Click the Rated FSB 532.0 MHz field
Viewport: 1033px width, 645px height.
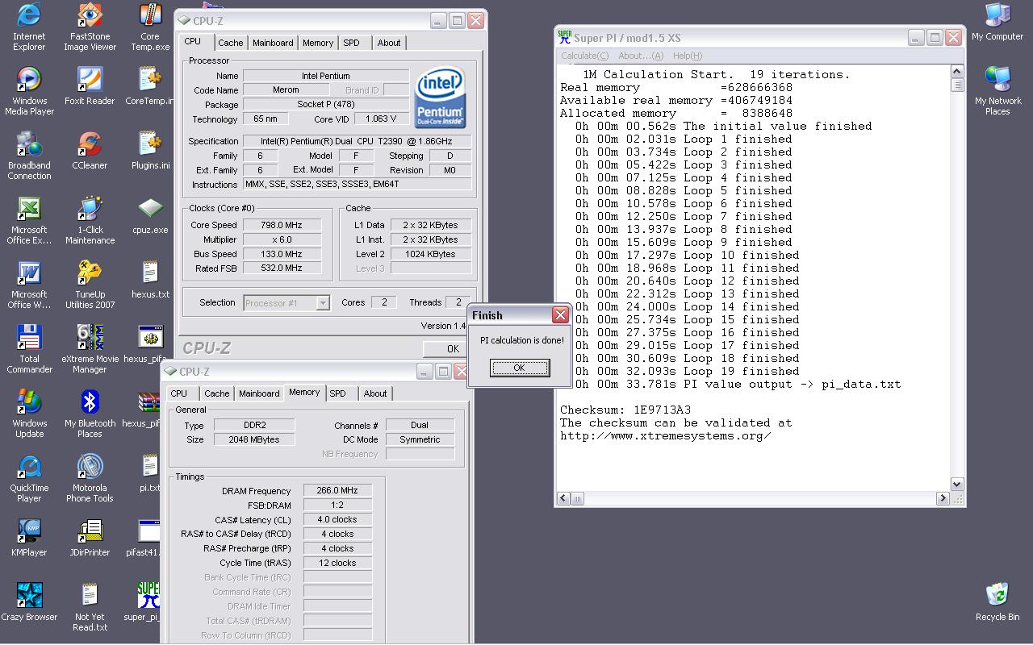tap(282, 268)
